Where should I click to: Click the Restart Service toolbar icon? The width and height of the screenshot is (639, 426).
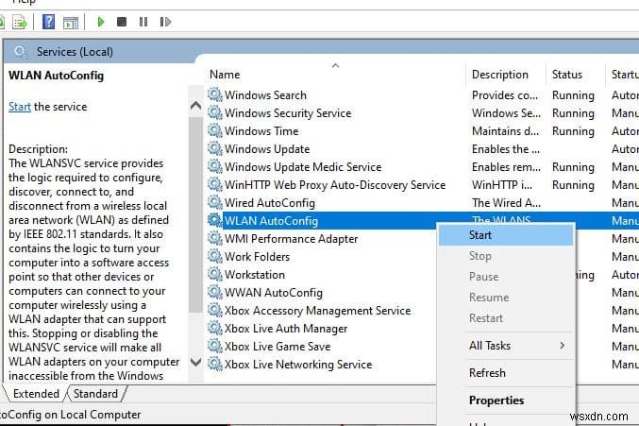click(165, 22)
